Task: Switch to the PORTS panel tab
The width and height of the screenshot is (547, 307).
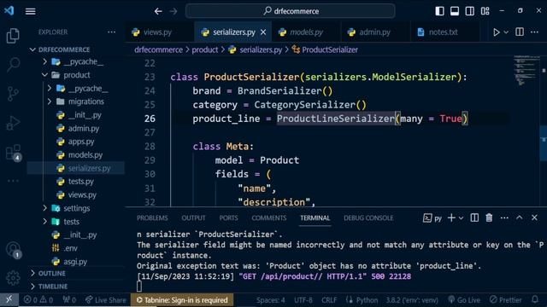Action: point(228,218)
